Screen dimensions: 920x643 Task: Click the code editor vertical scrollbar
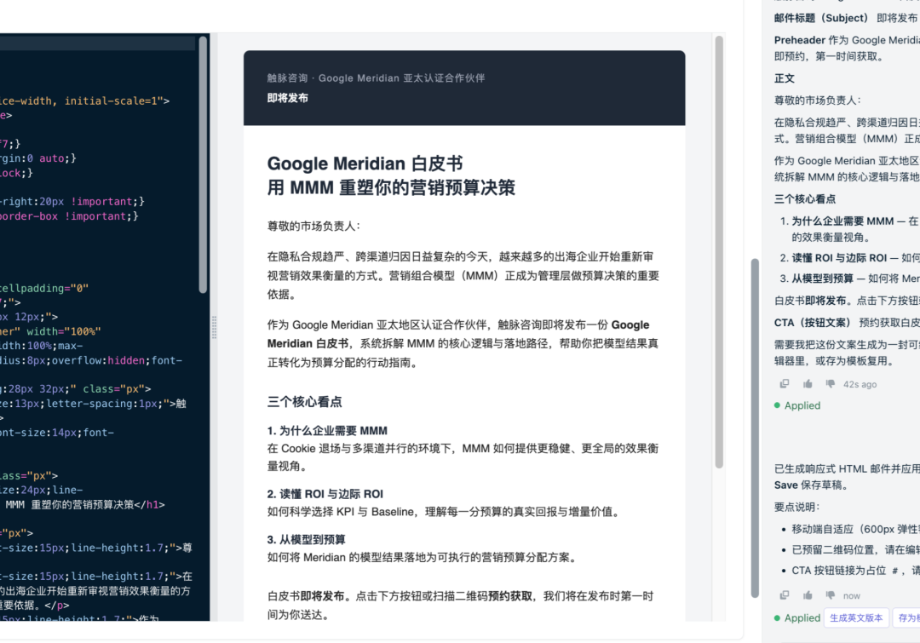coord(203,164)
